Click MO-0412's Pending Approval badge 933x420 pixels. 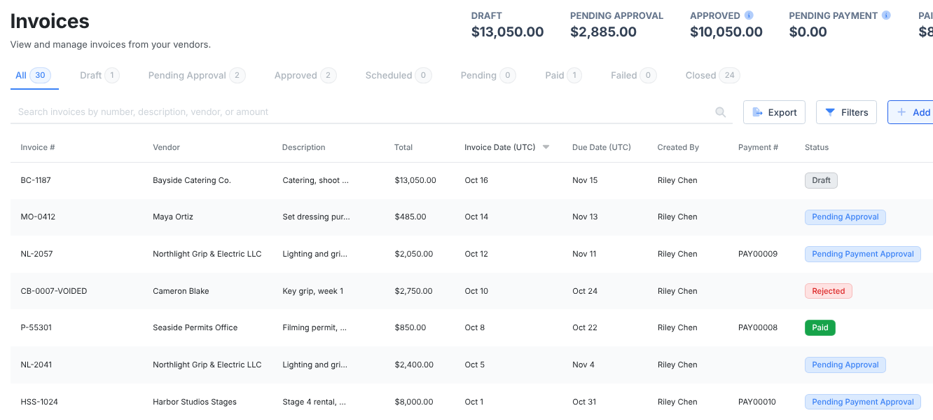click(845, 217)
